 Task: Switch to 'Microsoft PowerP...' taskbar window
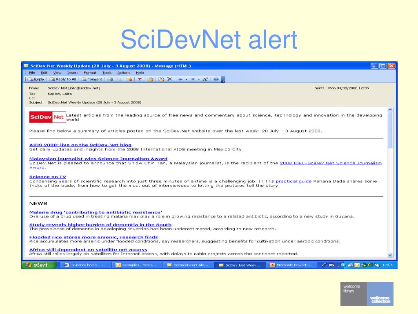291,265
